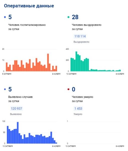Click '8 ноября' label under deaths chart
This screenshot has width=128, height=151.
point(120,146)
